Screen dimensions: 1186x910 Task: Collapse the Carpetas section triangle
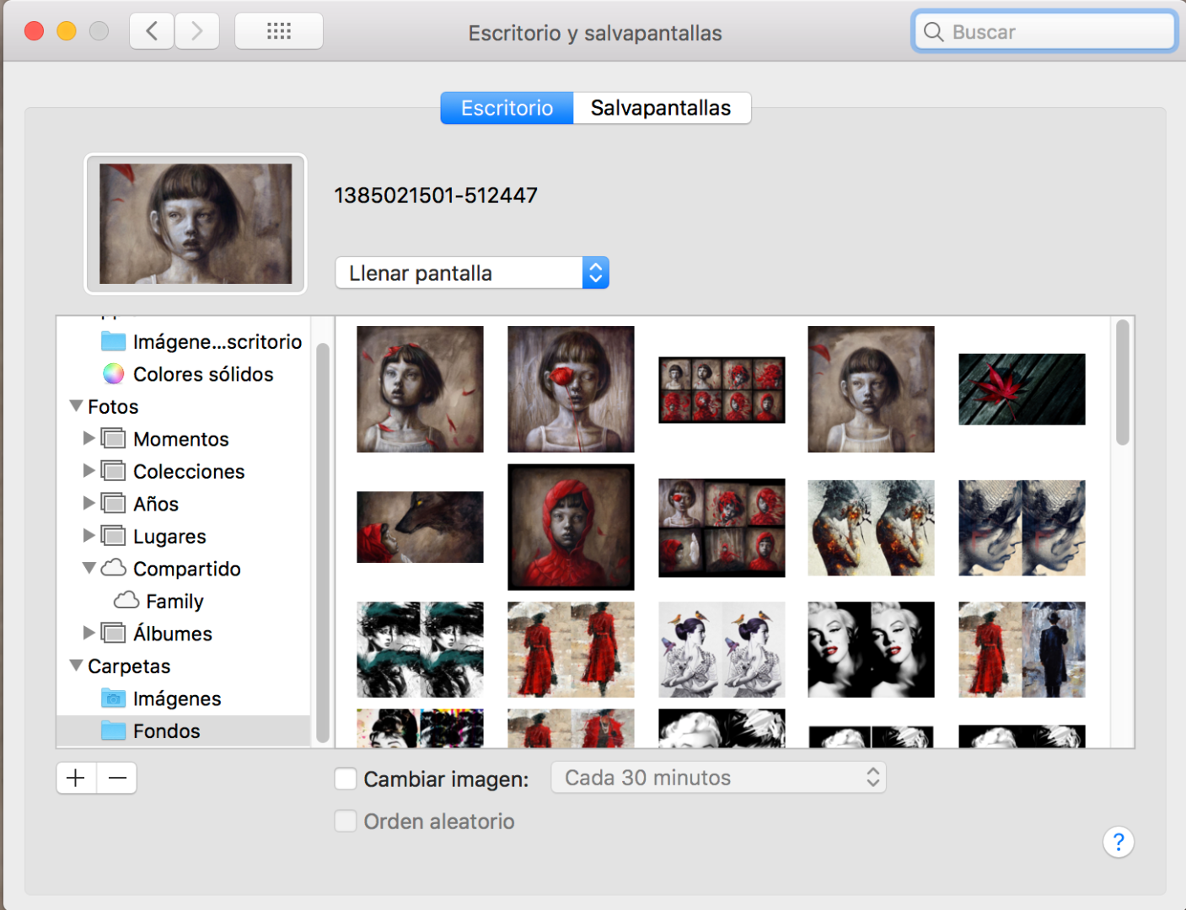(x=76, y=666)
